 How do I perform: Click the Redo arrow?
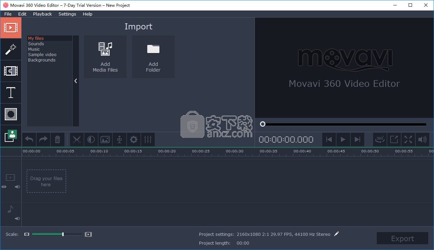click(43, 140)
